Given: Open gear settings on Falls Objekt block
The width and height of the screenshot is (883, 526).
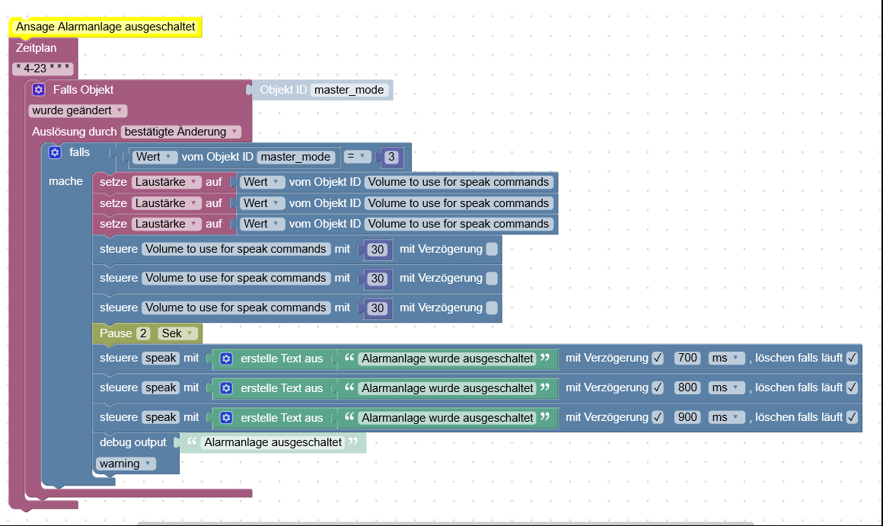Looking at the screenshot, I should [x=38, y=90].
